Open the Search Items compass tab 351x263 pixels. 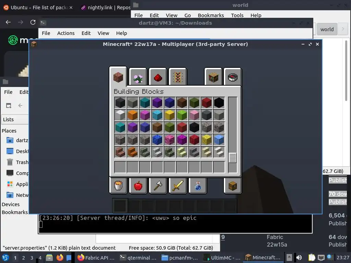click(x=233, y=77)
